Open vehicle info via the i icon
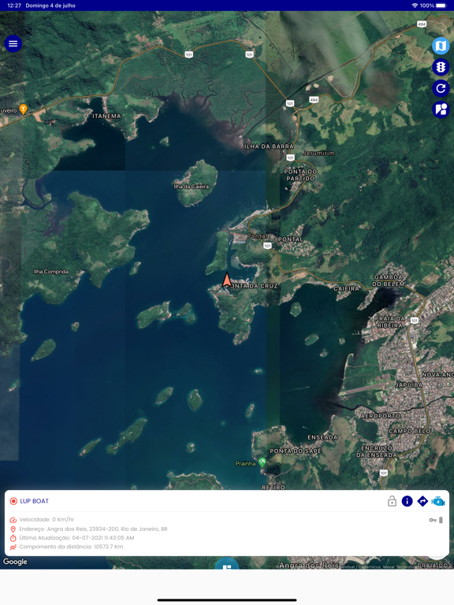Viewport: 454px width, 605px height. click(407, 501)
